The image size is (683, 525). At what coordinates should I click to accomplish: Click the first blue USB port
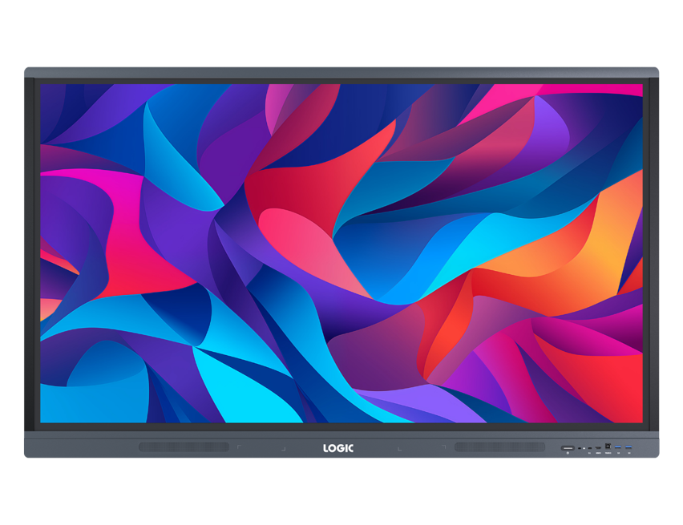pos(618,446)
